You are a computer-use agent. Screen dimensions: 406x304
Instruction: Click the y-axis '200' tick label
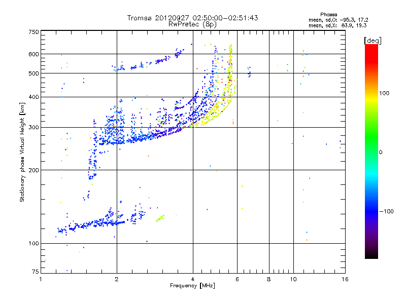pos(33,170)
